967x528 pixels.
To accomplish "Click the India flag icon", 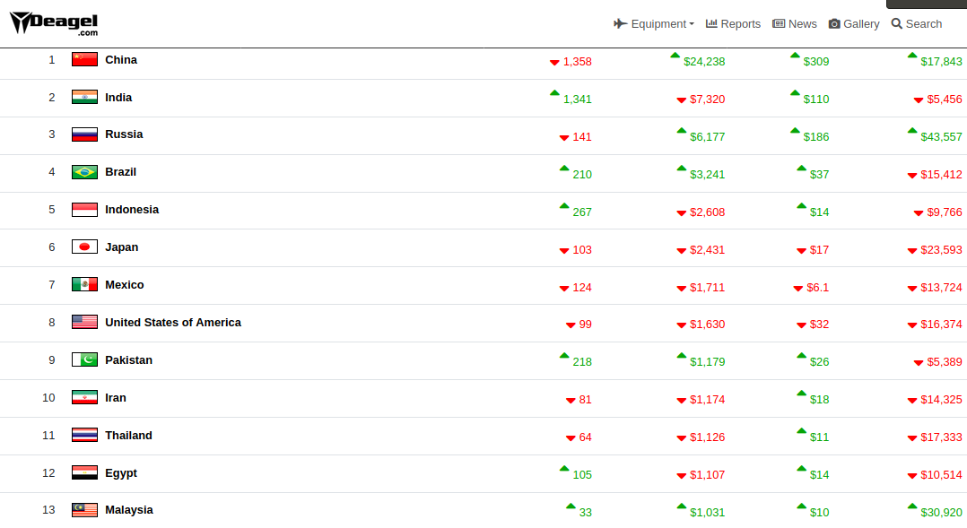I will coord(84,98).
